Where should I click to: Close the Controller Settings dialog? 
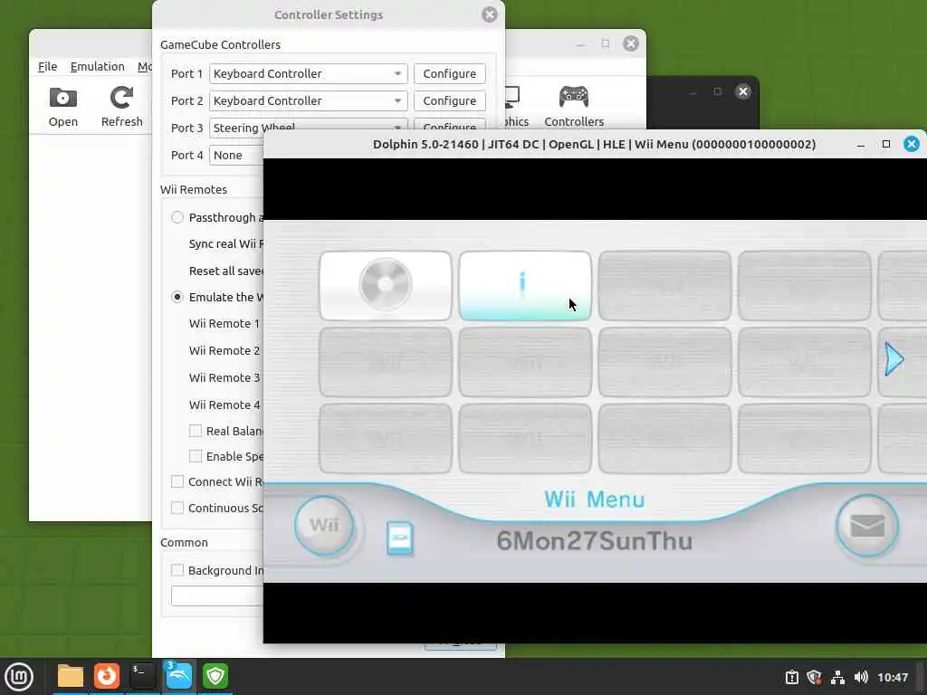[490, 14]
